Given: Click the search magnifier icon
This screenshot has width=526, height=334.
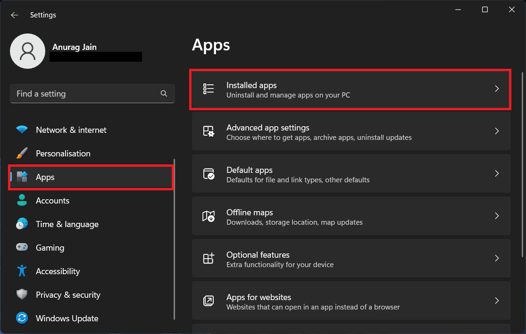Looking at the screenshot, I should point(164,93).
